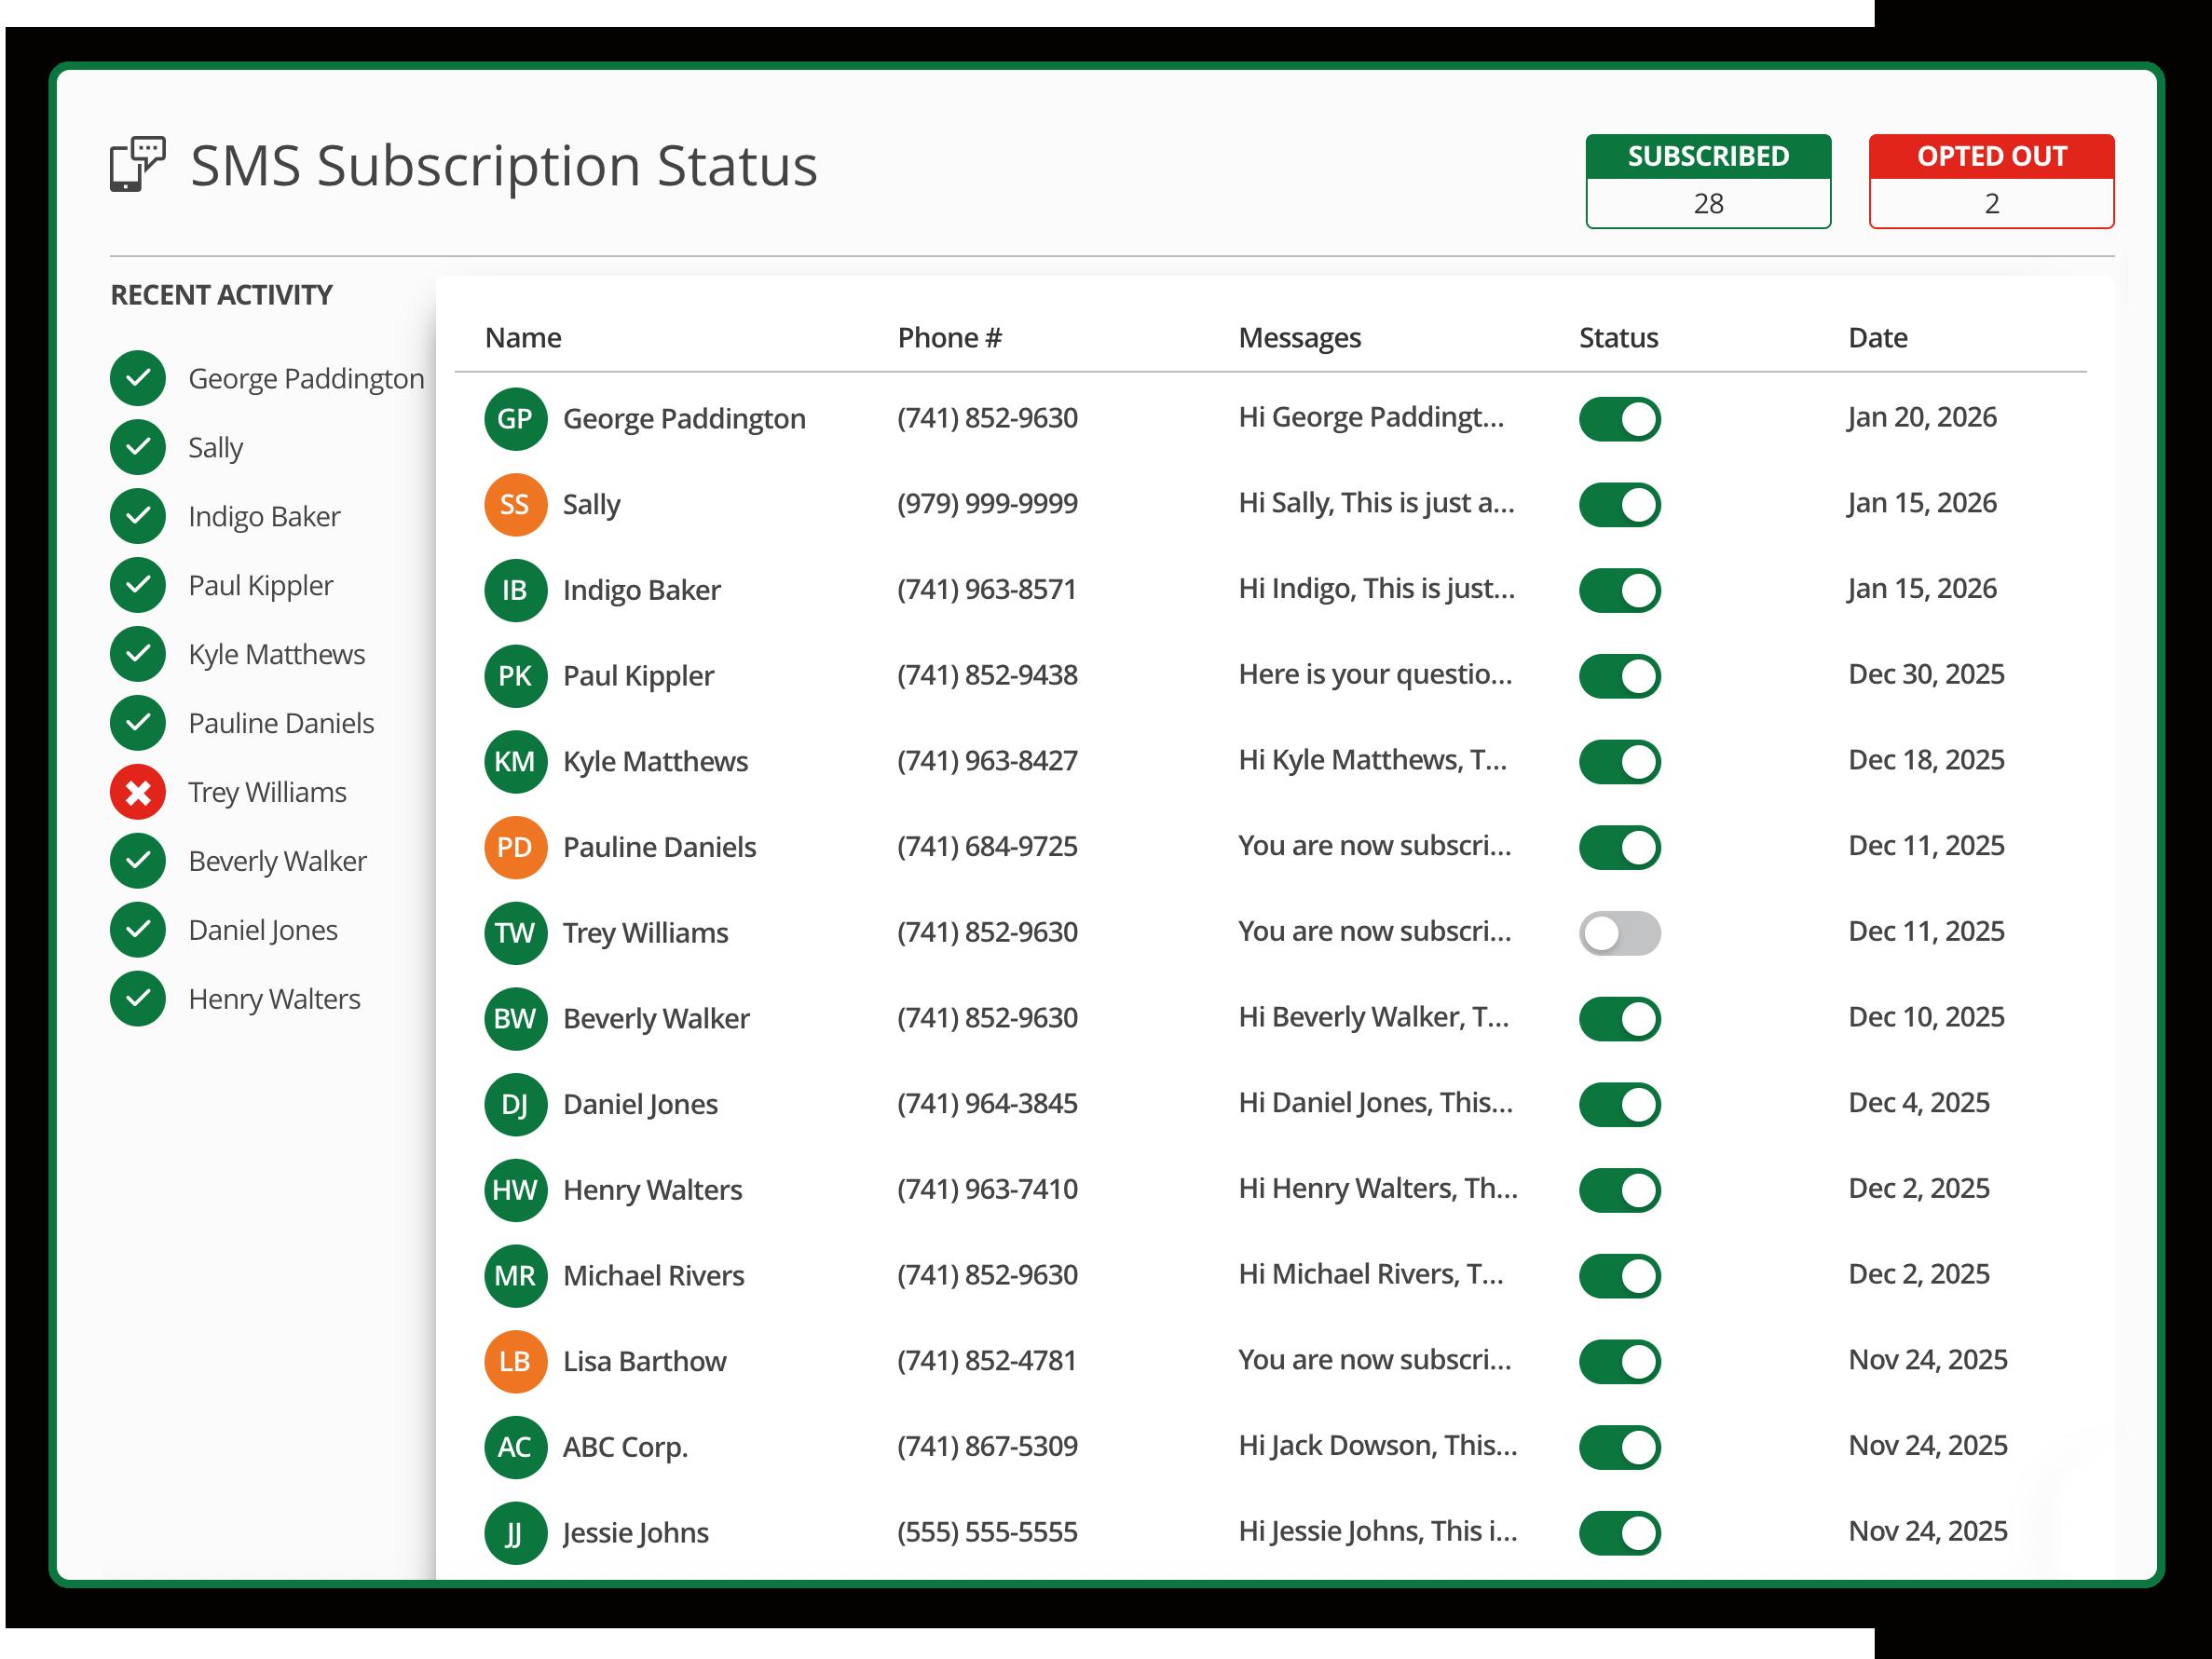This screenshot has width=2212, height=1659.
Task: Click the GP avatar for George Paddington
Action: tap(515, 419)
